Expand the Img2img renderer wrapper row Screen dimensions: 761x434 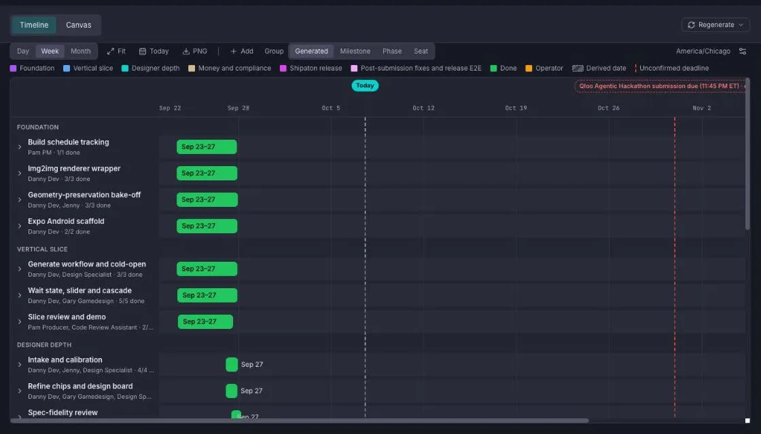point(20,173)
